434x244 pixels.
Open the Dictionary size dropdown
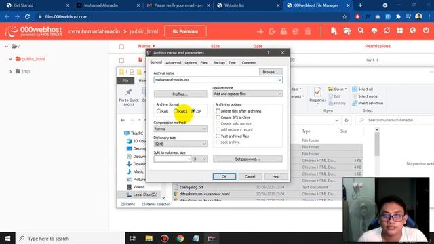(204, 144)
